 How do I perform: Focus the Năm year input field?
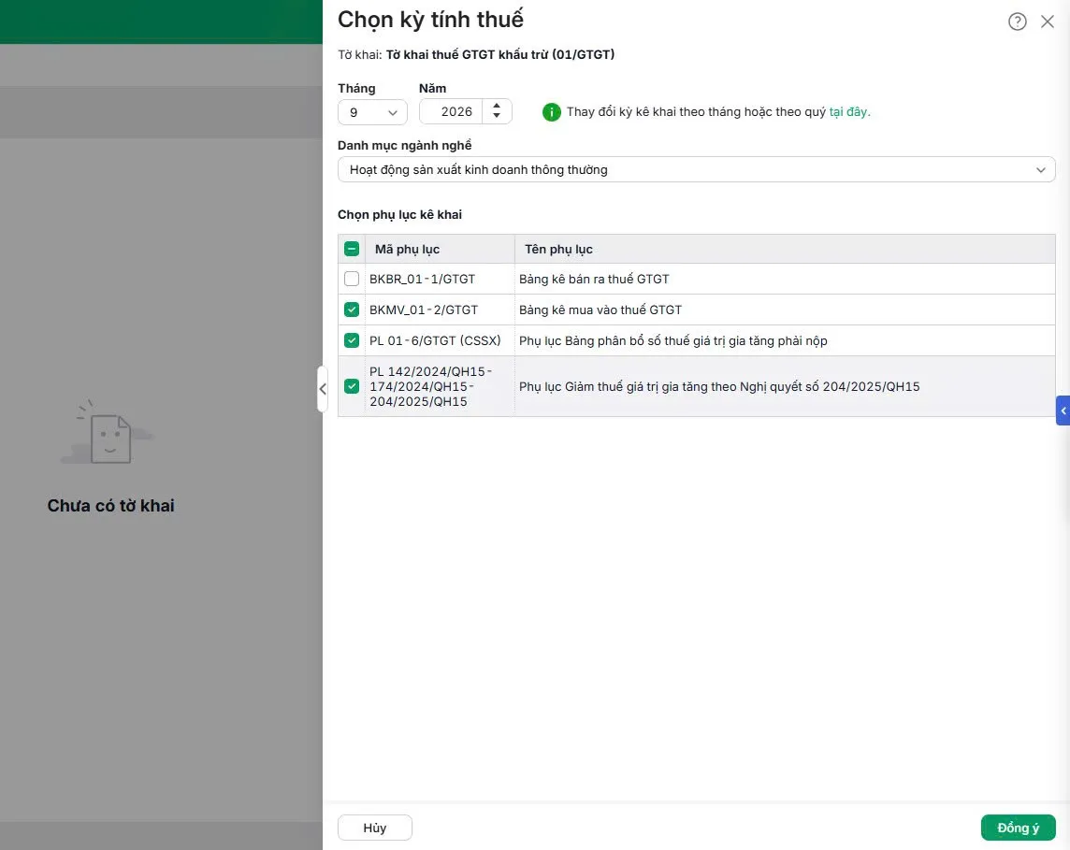pos(451,112)
